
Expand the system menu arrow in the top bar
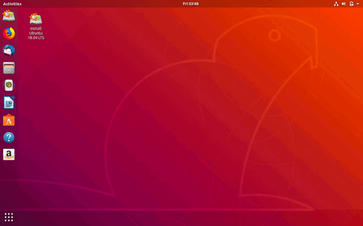pyautogui.click(x=358, y=4)
